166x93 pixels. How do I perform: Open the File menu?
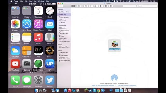click(22, 1)
